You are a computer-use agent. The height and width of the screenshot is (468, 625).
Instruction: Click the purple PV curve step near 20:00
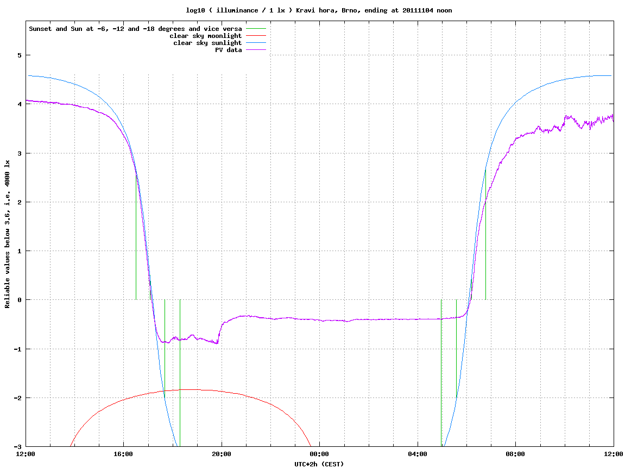click(219, 332)
